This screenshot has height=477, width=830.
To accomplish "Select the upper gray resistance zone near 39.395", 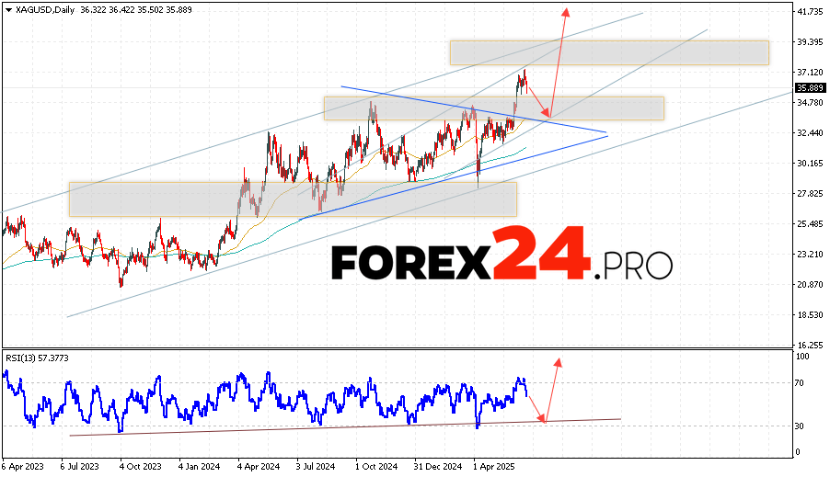I will point(608,52).
